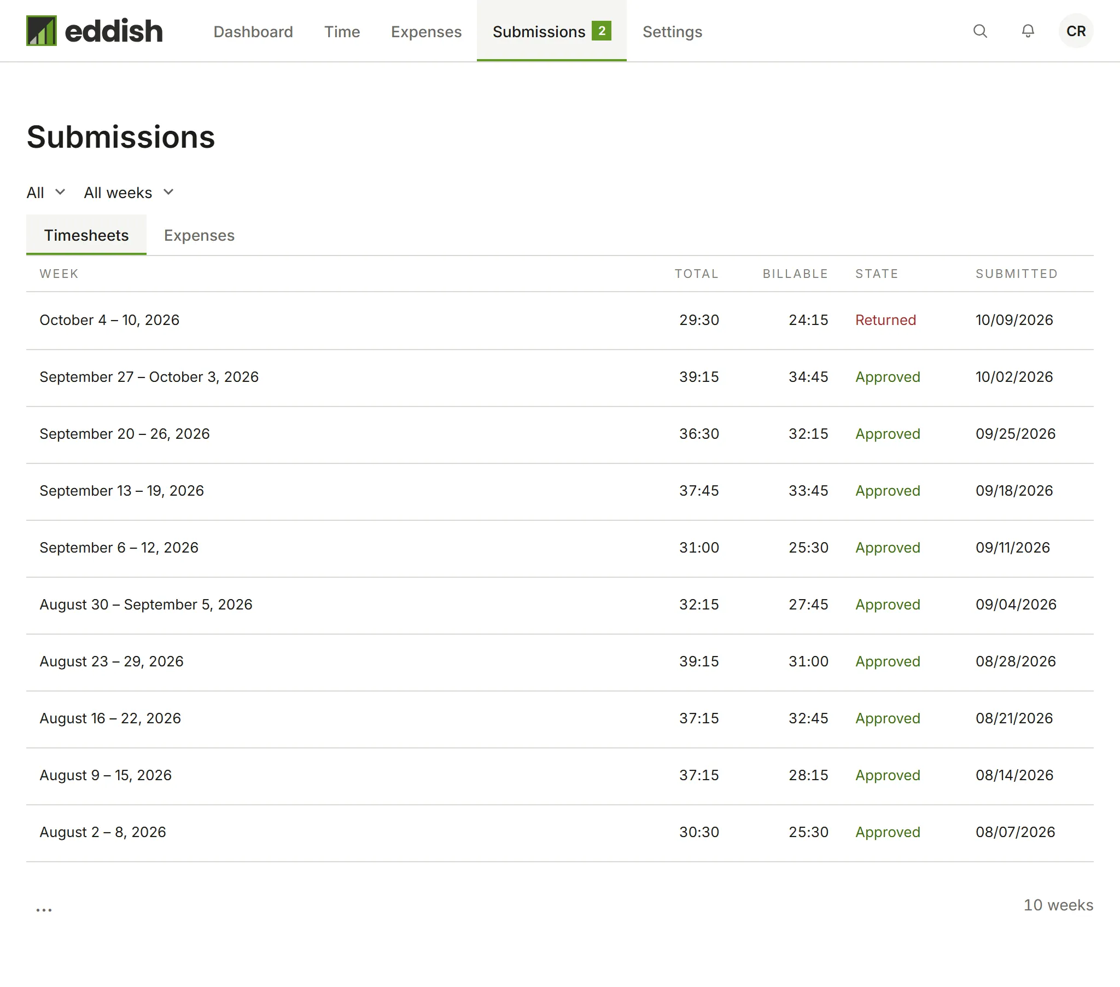Switch to the Timesheets tab
Screen dimensions: 1120x987
coord(86,235)
